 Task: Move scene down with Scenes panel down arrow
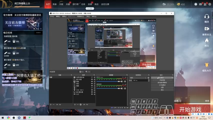(x=60, y=105)
